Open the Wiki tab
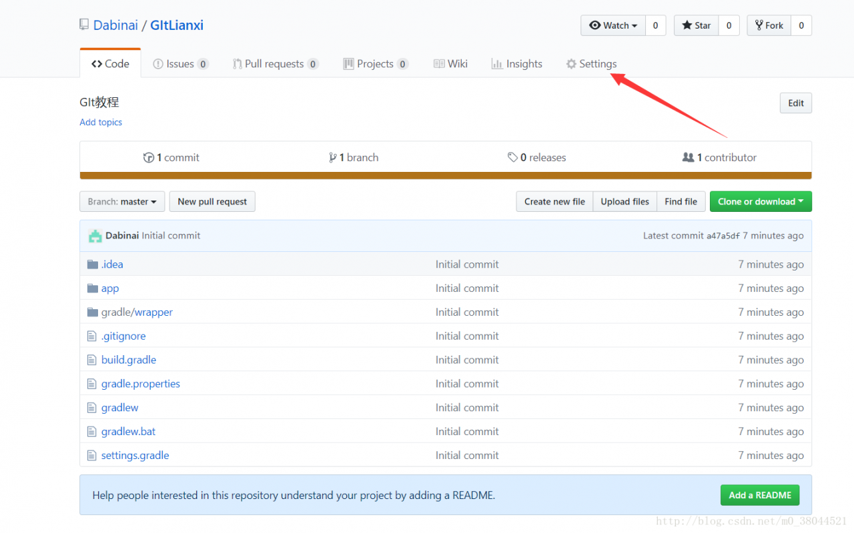854x533 pixels. [450, 64]
